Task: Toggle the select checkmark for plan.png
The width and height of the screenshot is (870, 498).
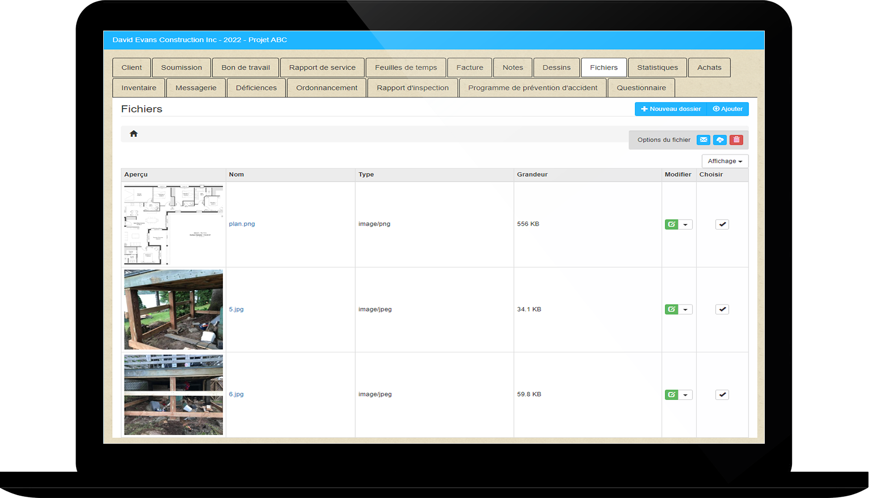Action: 722,225
